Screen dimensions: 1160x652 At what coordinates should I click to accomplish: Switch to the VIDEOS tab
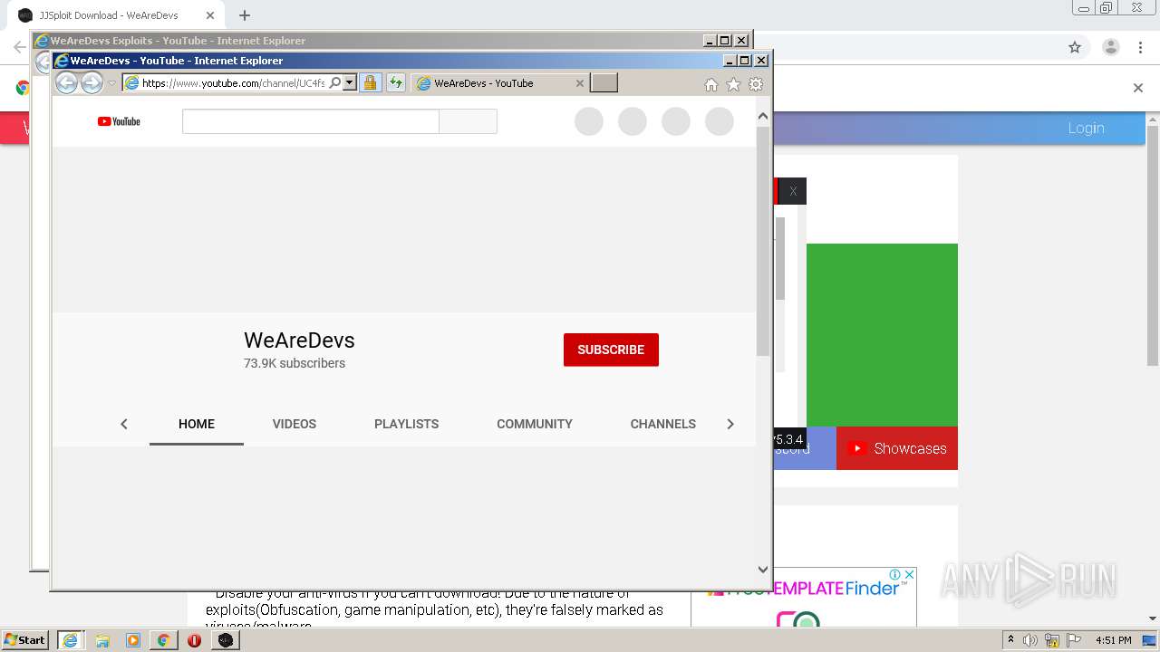coord(295,424)
